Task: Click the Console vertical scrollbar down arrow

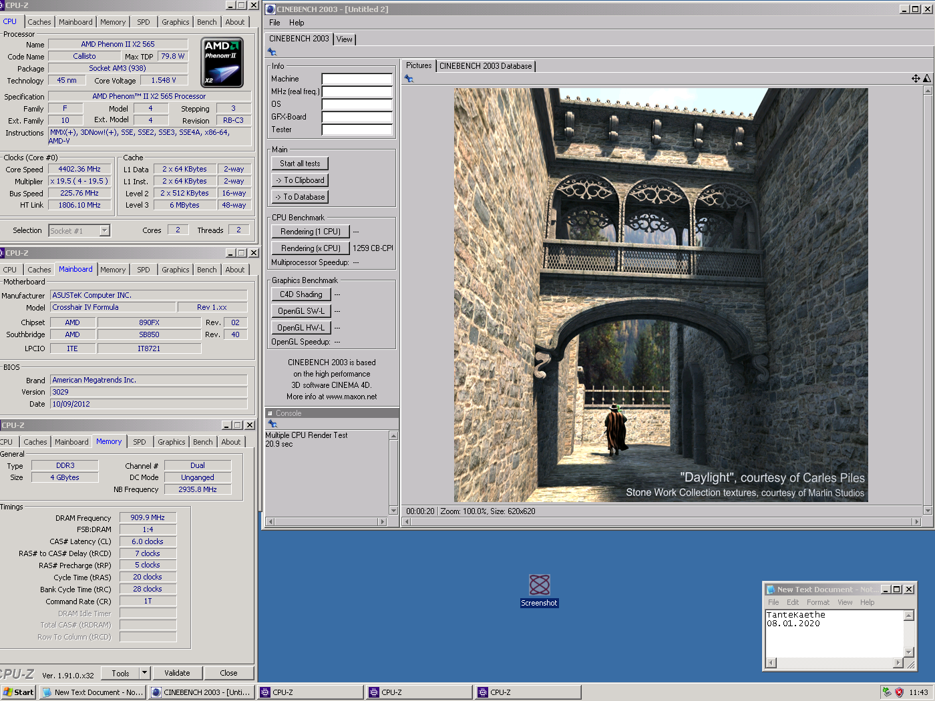Action: (x=393, y=511)
